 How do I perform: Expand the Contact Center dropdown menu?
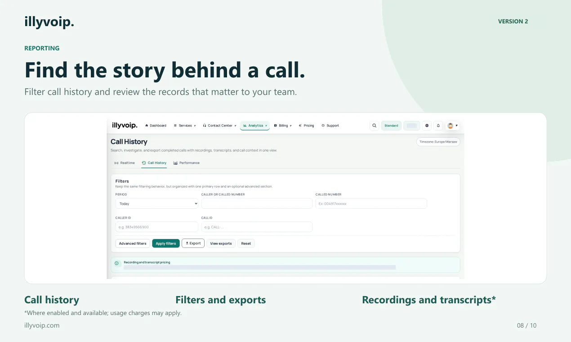219,126
